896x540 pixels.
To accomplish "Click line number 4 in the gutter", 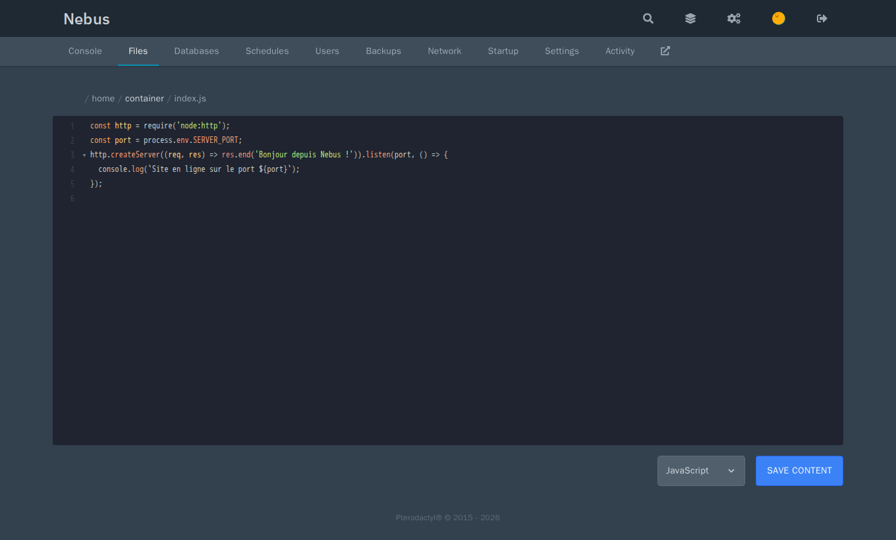I will click(72, 169).
